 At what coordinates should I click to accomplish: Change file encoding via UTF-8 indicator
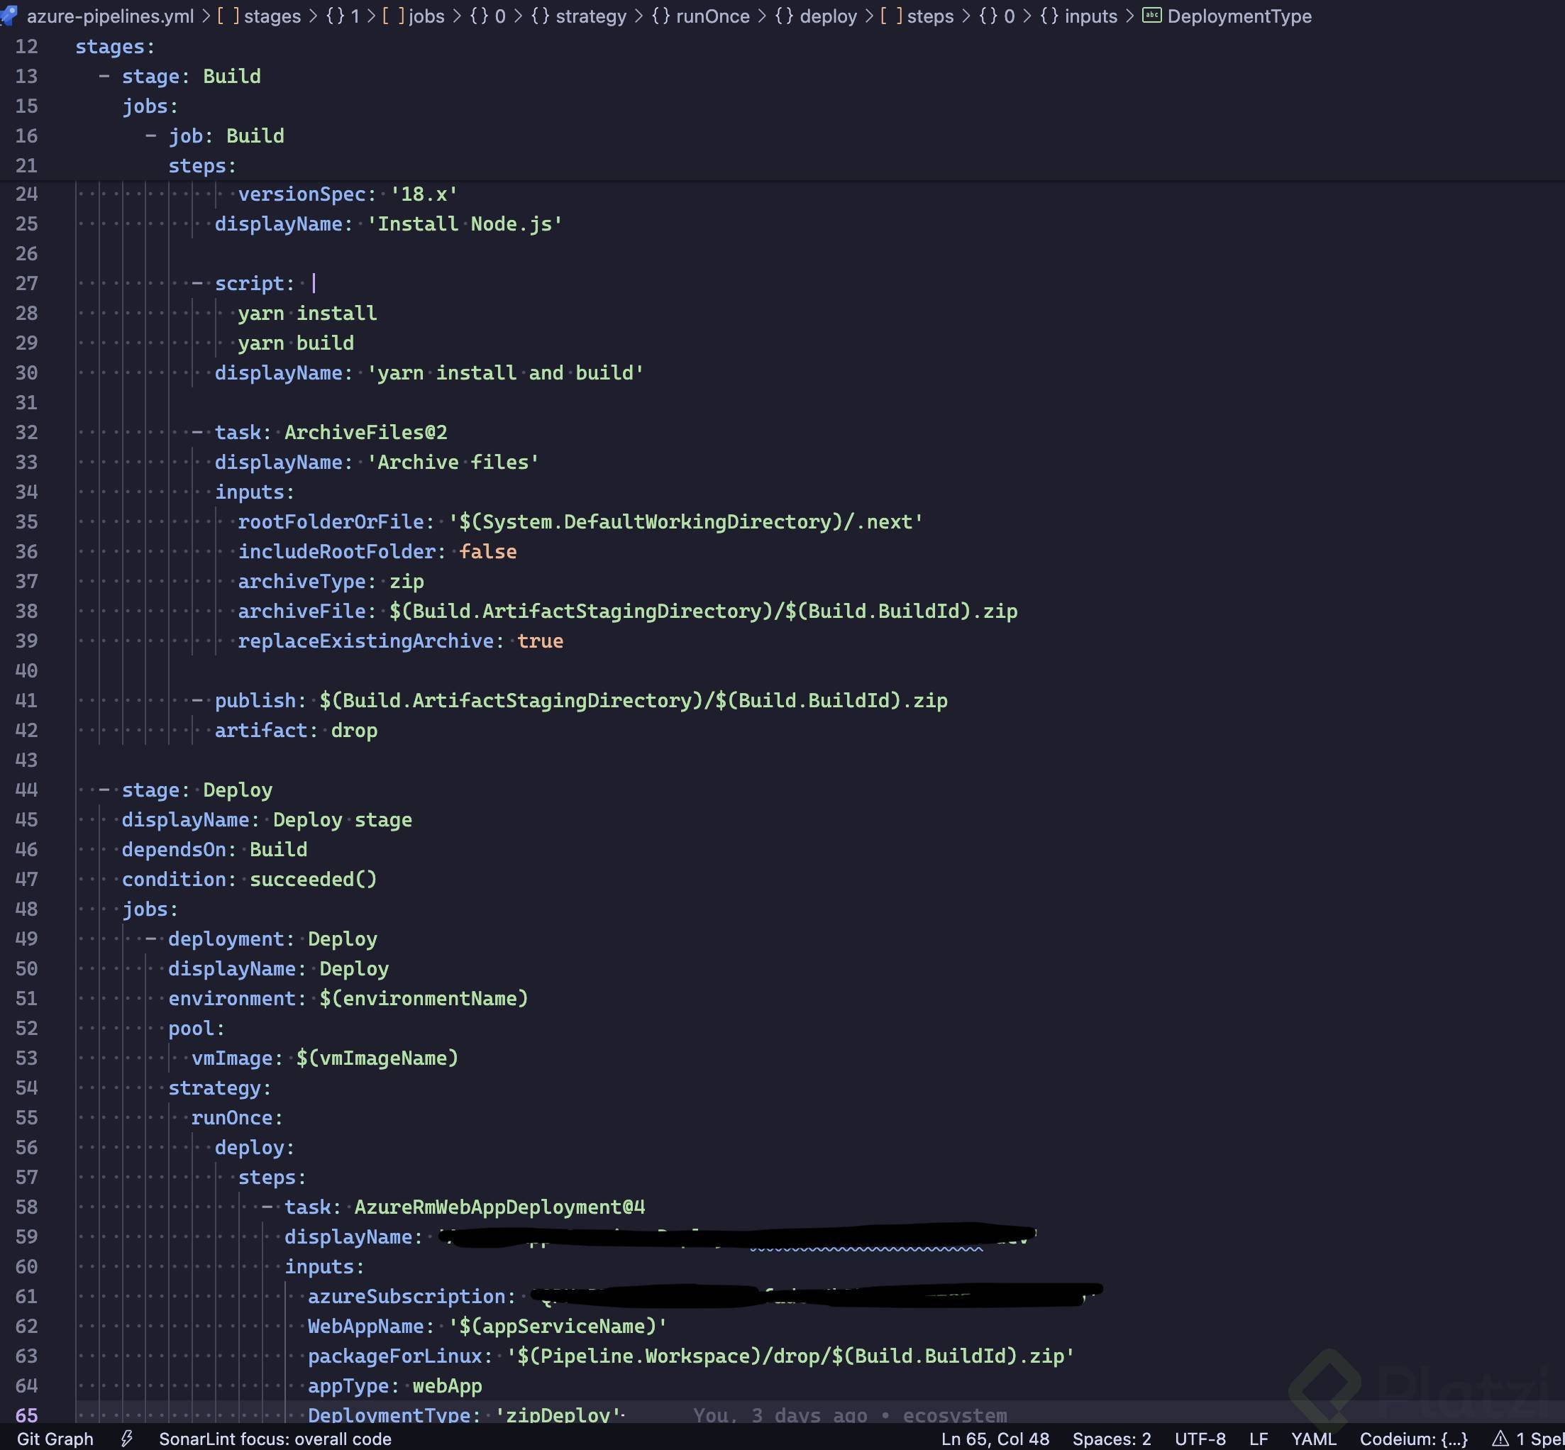click(1200, 1438)
